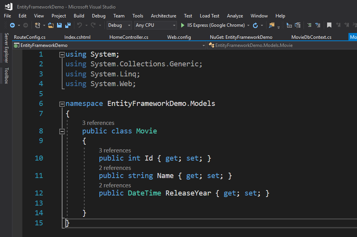Image resolution: width=357 pixels, height=237 pixels.
Task: Open the New Project dropdown arrow
Action: (44, 25)
